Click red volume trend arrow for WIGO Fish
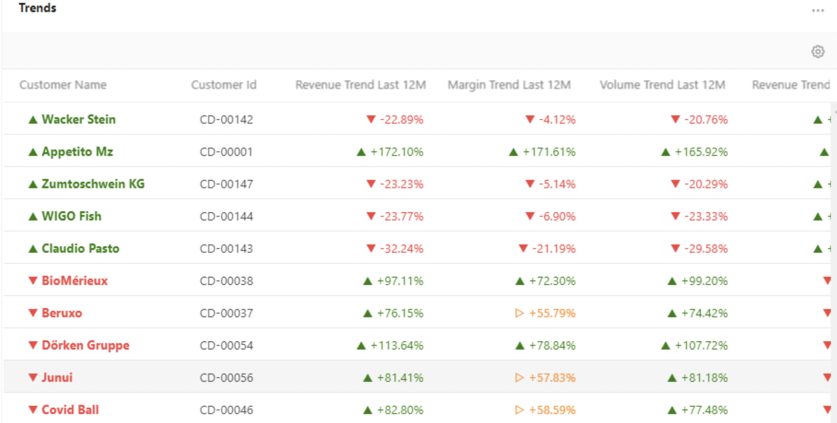 tap(675, 216)
